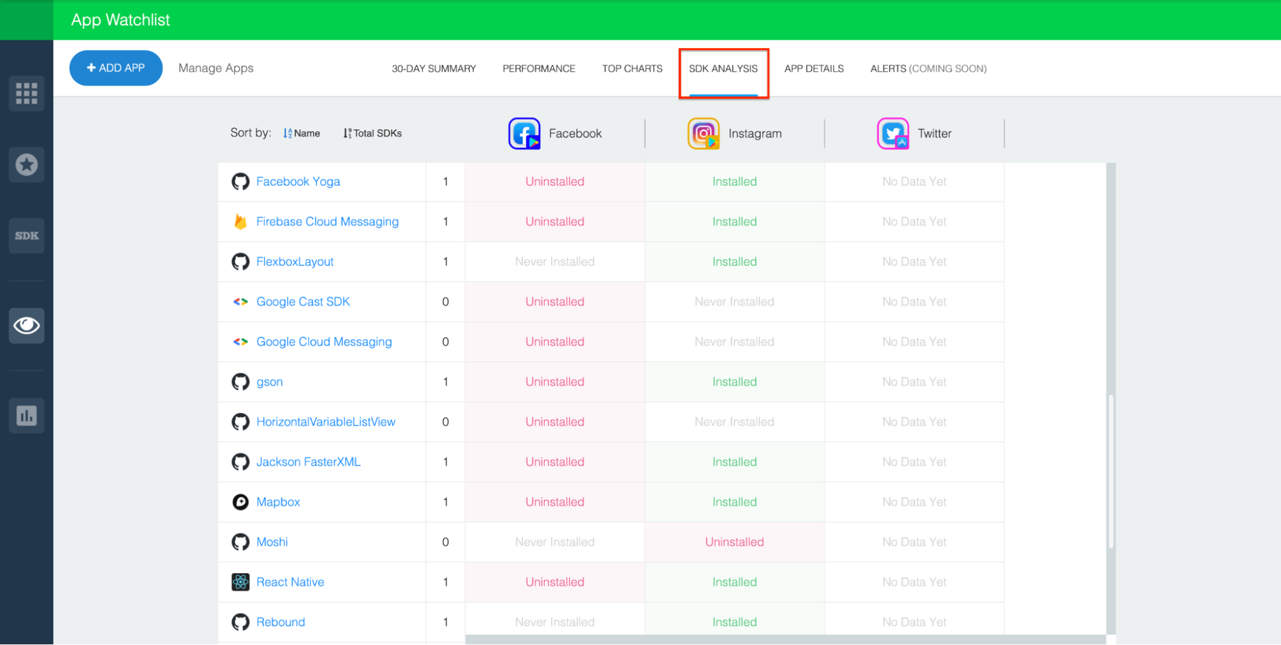Sort the list by Name
The width and height of the screenshot is (1281, 645).
click(301, 133)
